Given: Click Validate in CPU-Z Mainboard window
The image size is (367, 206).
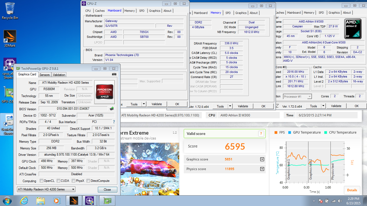Looking at the screenshot, I should 157,104.
